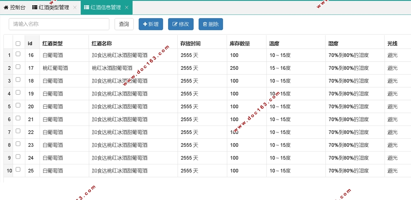
Task: Switch to the 红酒类型管理 tab
Action: pos(50,7)
